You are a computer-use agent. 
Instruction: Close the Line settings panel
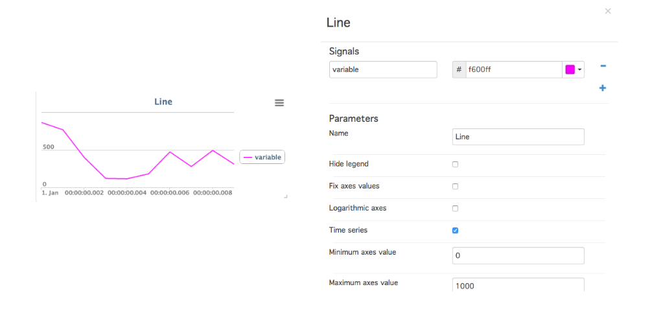click(608, 12)
